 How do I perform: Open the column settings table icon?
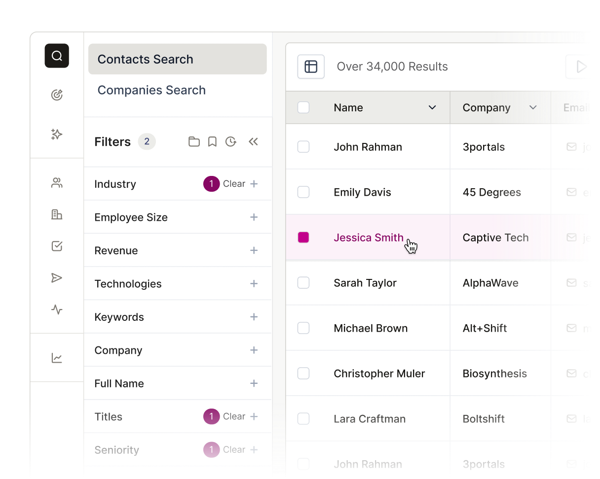(x=311, y=67)
